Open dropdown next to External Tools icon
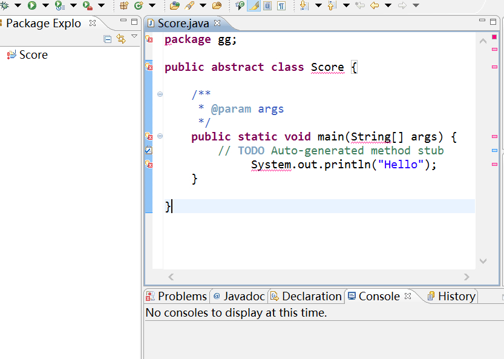 [x=101, y=5]
